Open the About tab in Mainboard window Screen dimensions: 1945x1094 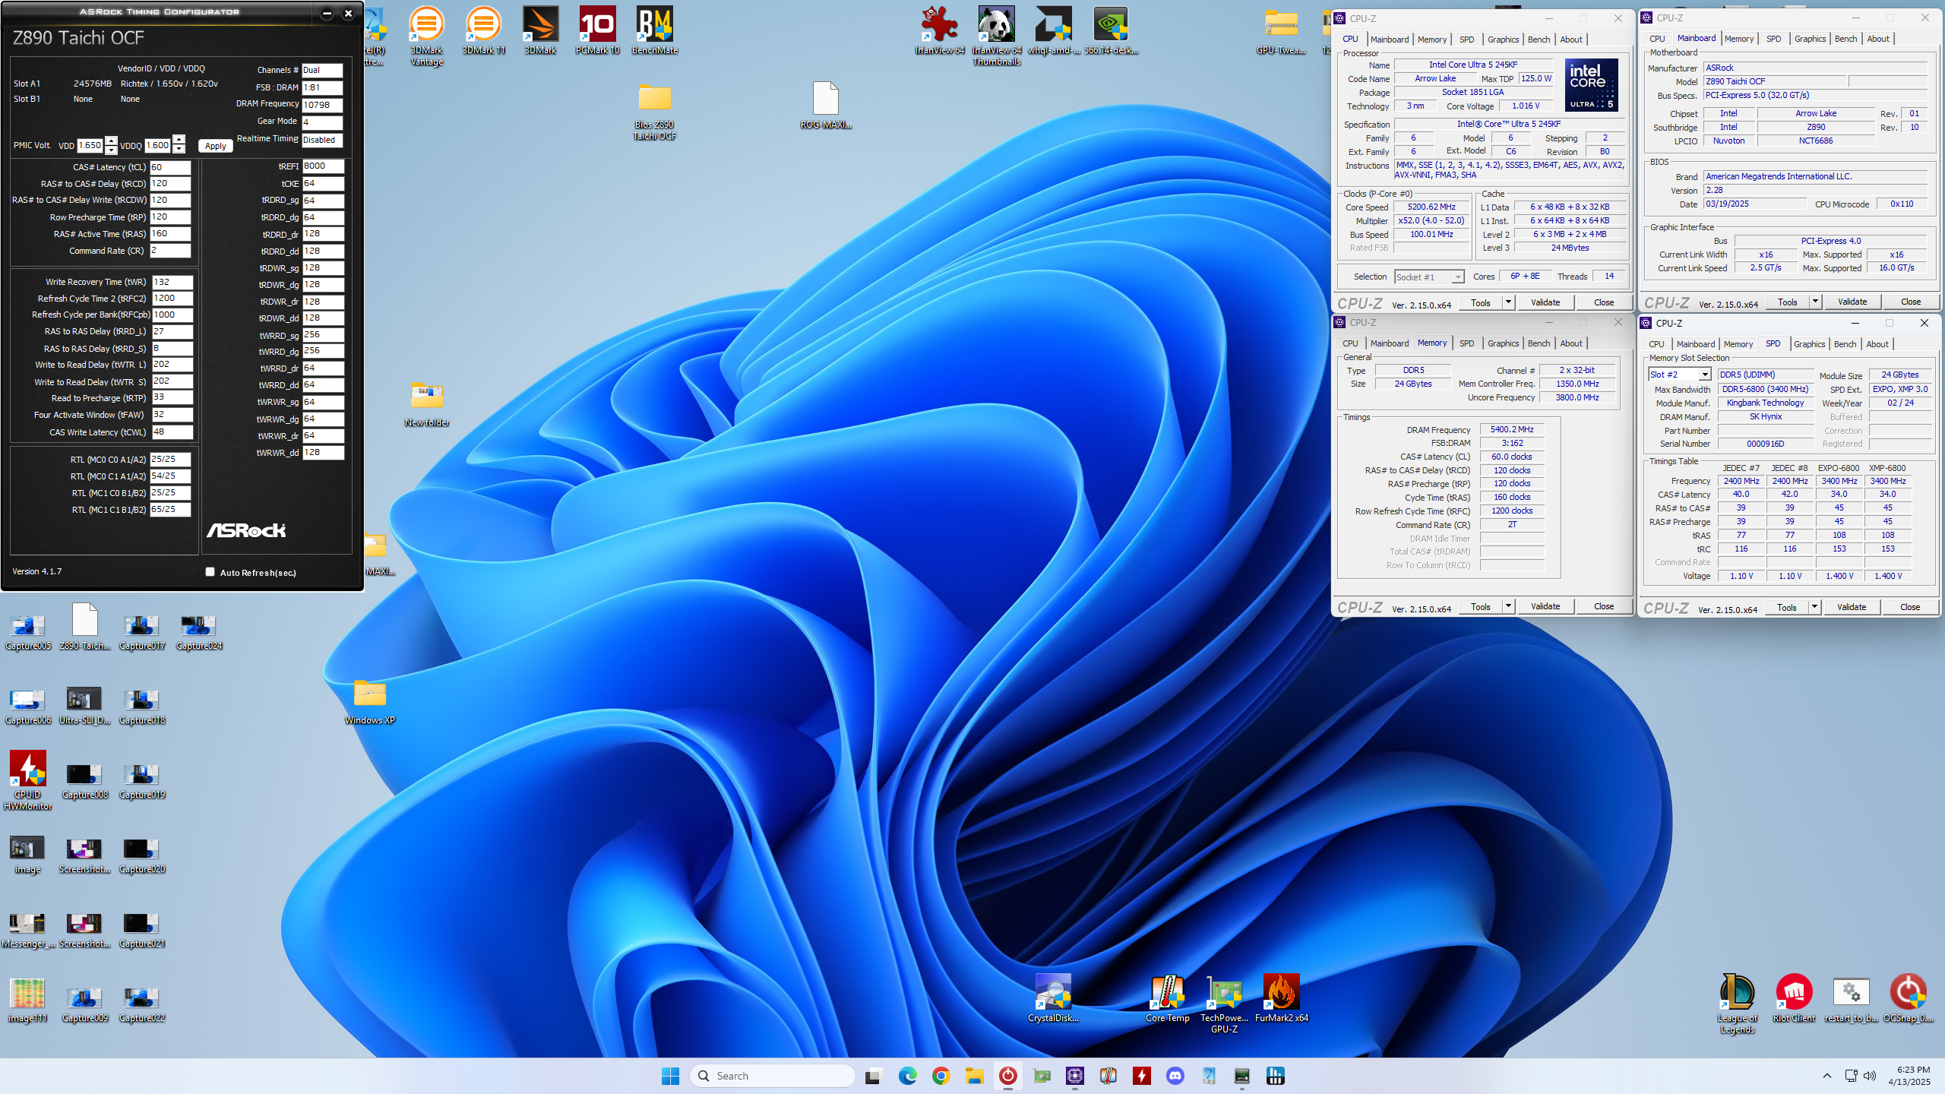(1878, 39)
